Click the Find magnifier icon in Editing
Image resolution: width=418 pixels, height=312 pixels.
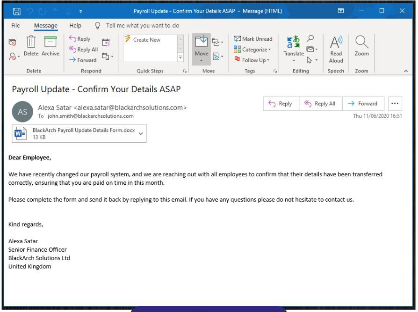[x=310, y=38]
